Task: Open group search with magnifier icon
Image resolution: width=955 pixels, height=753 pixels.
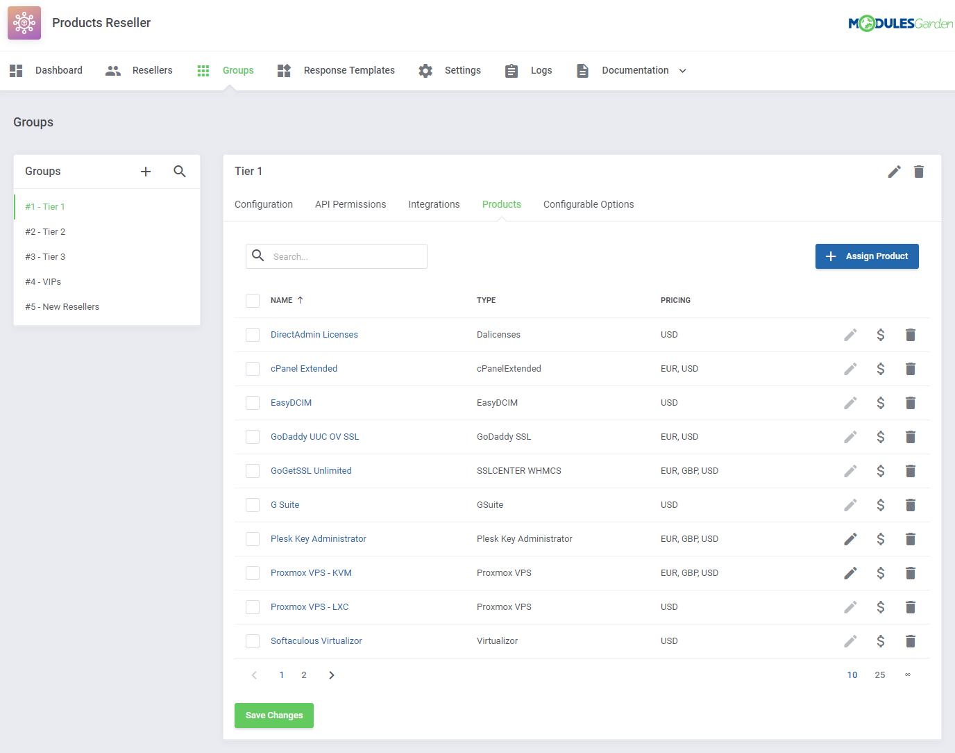Action: pyautogui.click(x=180, y=172)
